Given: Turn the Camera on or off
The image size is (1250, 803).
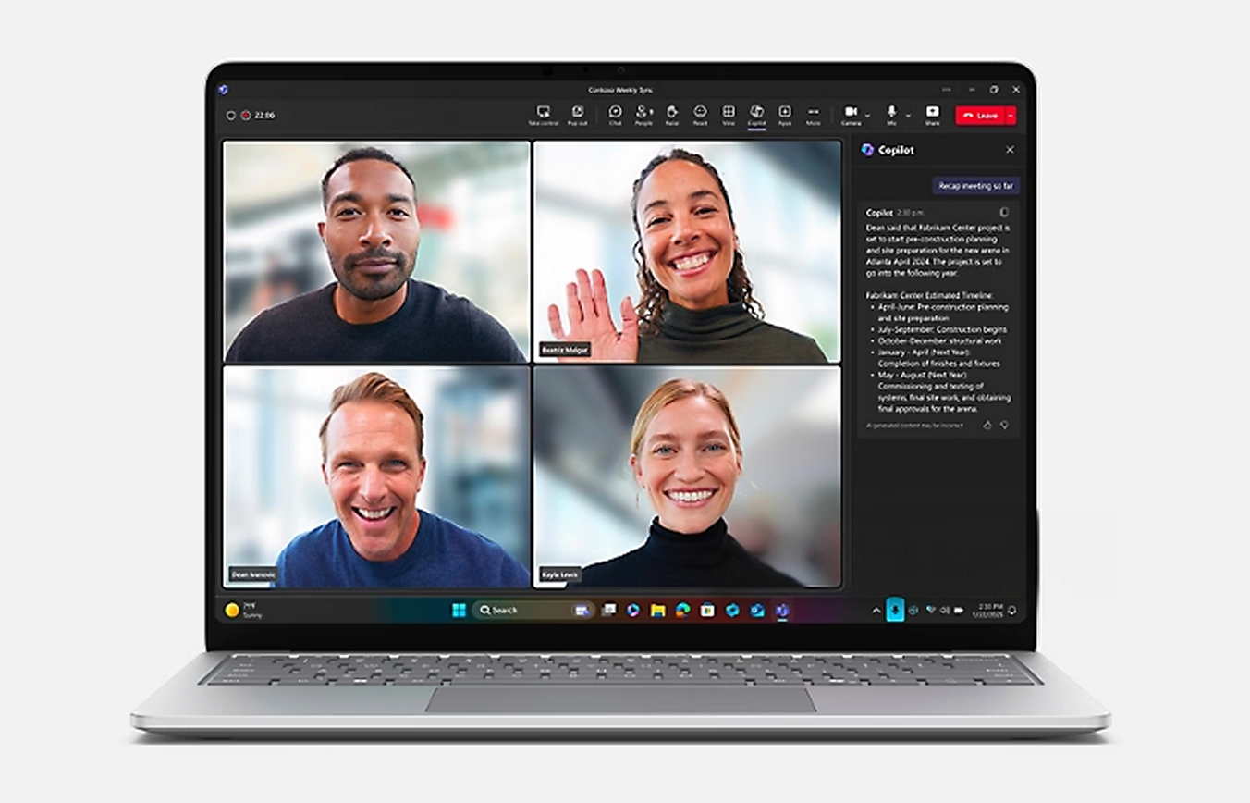Looking at the screenshot, I should click(x=851, y=115).
